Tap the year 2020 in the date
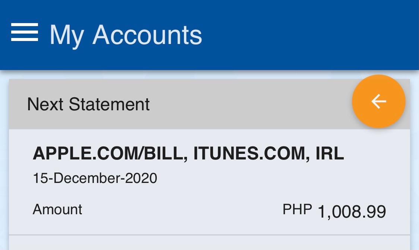419x250 pixels. coord(141,178)
